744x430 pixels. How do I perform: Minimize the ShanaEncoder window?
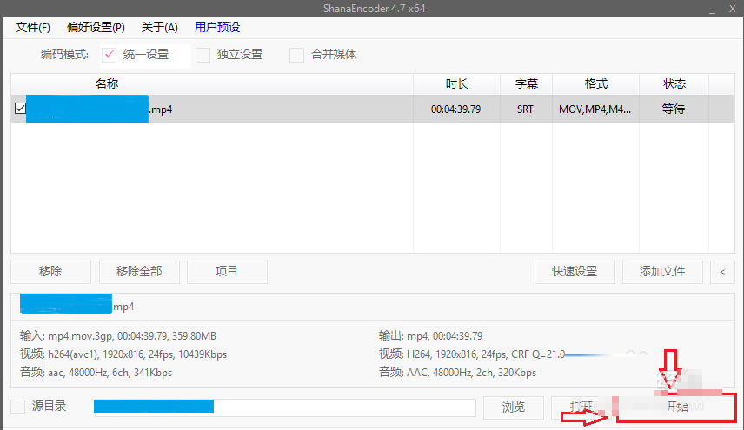click(712, 9)
